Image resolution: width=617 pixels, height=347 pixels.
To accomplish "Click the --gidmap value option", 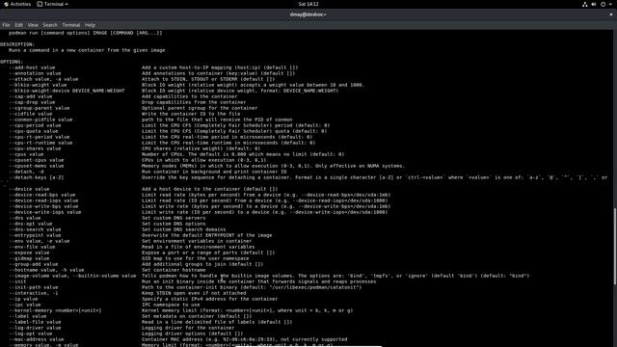I will pos(29,258).
